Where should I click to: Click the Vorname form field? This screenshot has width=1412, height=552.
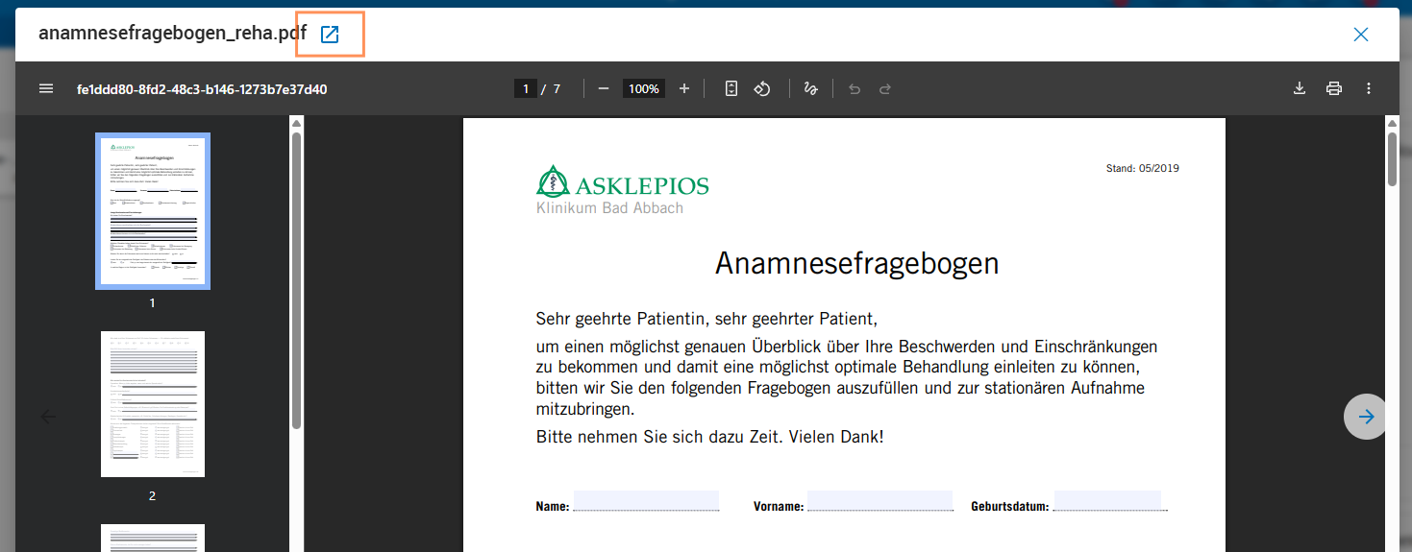click(x=879, y=500)
